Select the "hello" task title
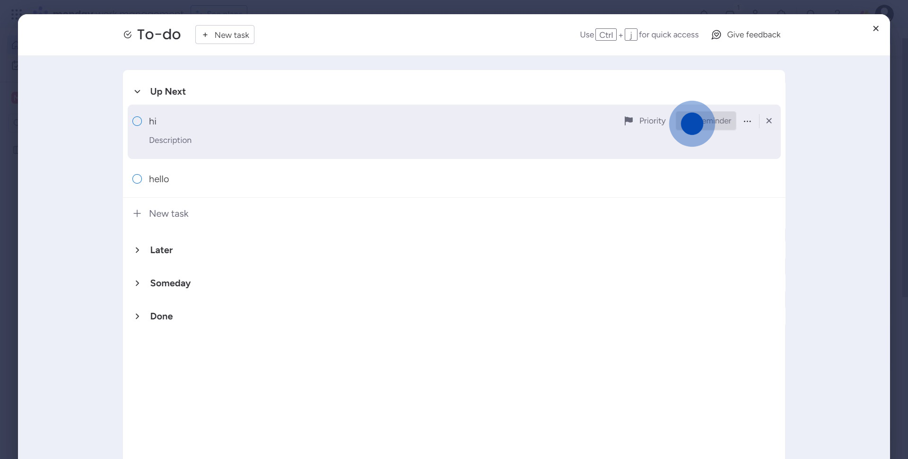Screen dimensions: 908x459 (159, 179)
